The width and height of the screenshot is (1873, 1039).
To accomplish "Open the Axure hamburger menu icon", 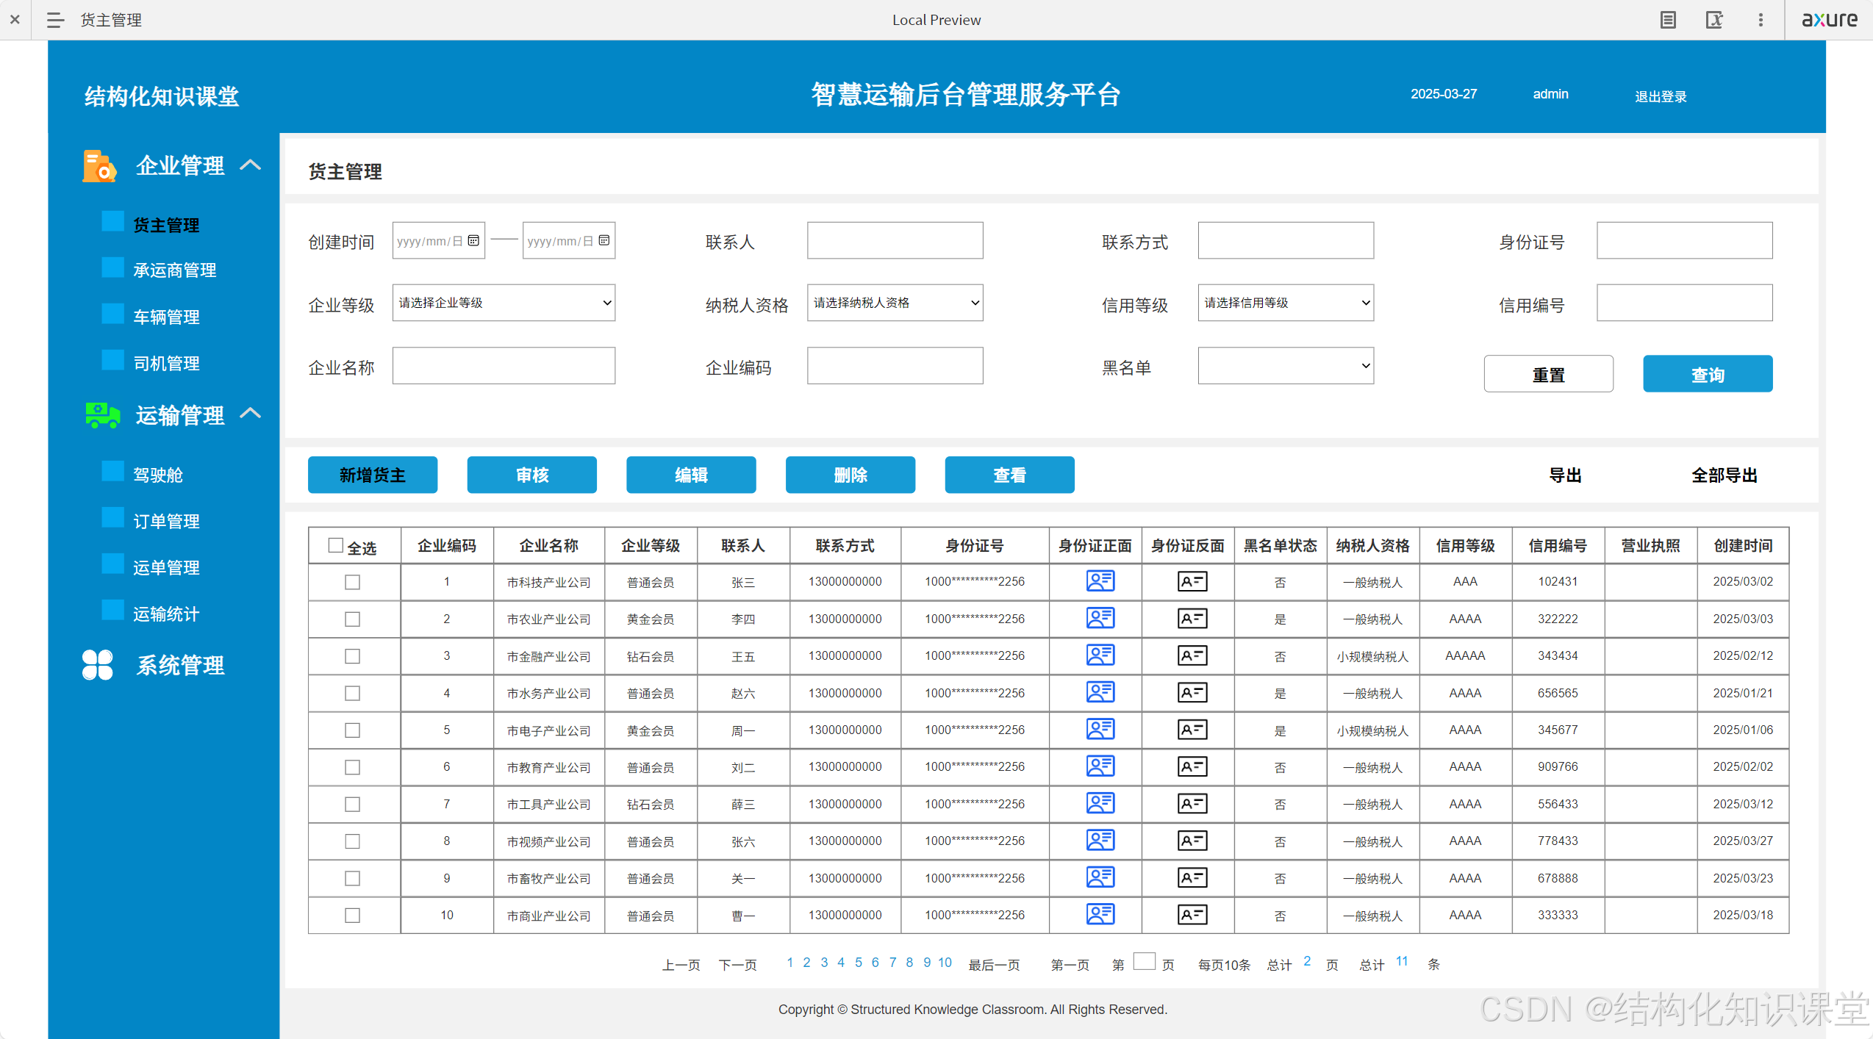I will point(55,20).
